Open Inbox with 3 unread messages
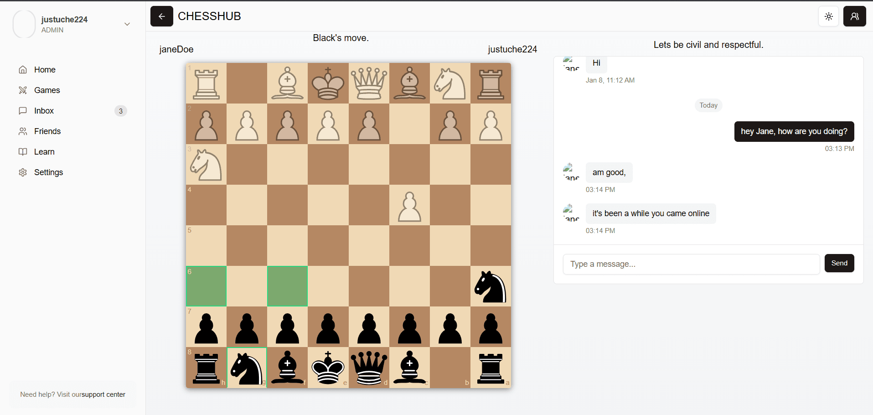 [x=44, y=111]
